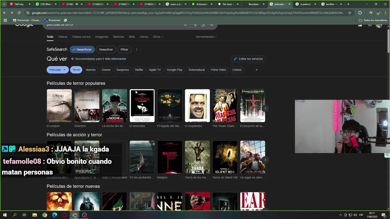
Task: Open Google account profile avatar
Action: tap(379, 25)
